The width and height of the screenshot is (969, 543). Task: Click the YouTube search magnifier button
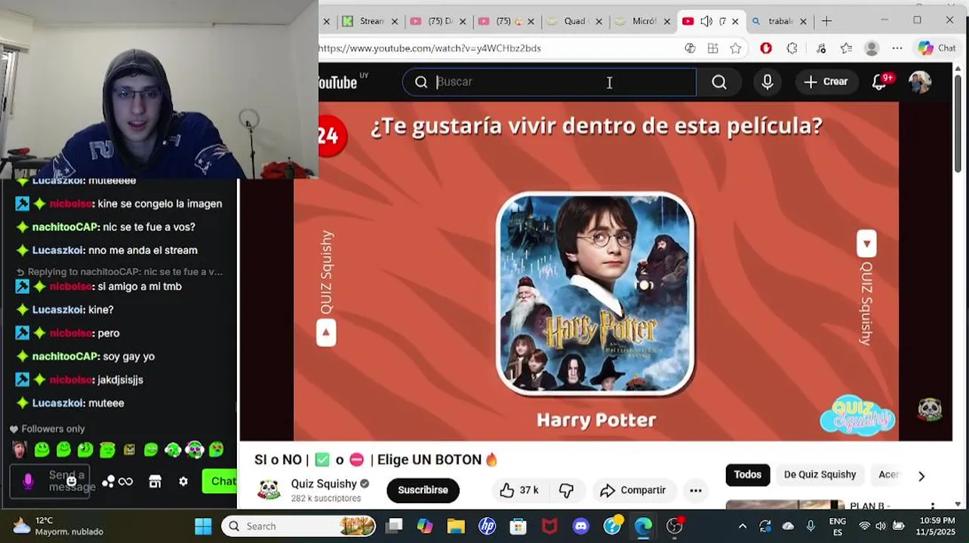[718, 81]
